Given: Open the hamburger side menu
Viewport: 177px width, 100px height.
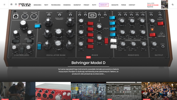Looking at the screenshot, I should 4,5.
